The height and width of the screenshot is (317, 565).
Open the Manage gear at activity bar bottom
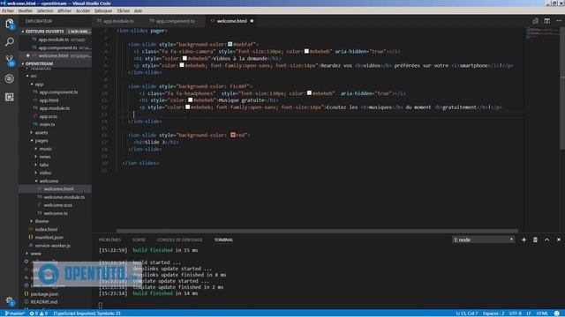click(10, 301)
